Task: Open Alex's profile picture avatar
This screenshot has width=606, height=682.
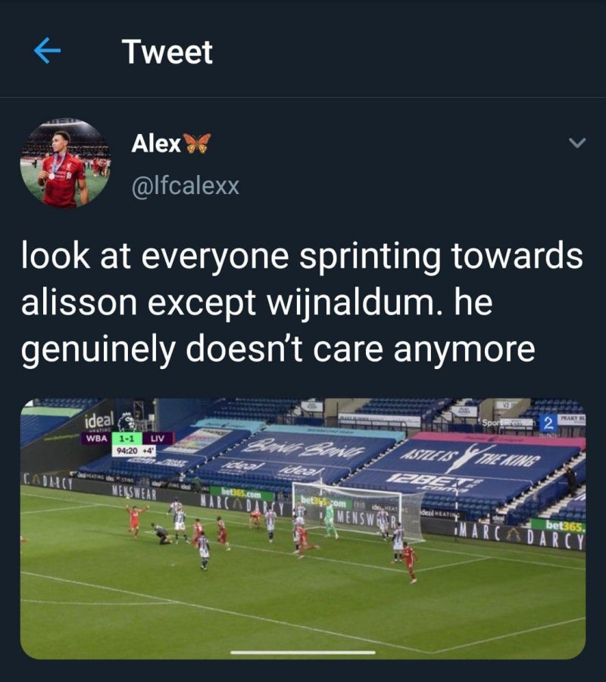Action: [65, 163]
